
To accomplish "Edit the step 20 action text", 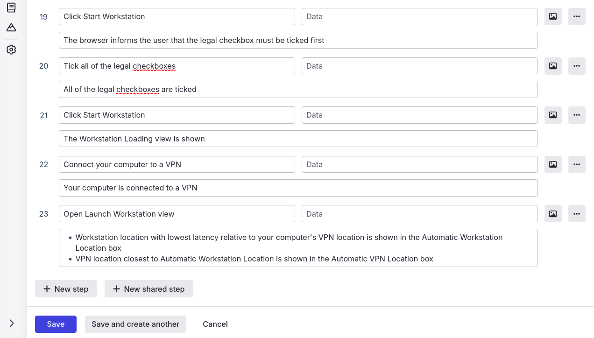I will point(177,66).
